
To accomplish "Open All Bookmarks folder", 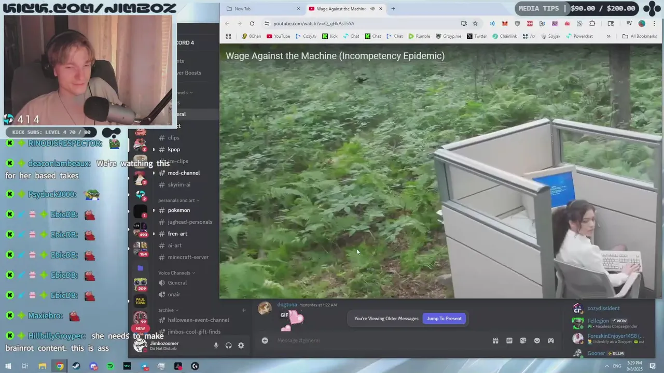I will click(640, 36).
